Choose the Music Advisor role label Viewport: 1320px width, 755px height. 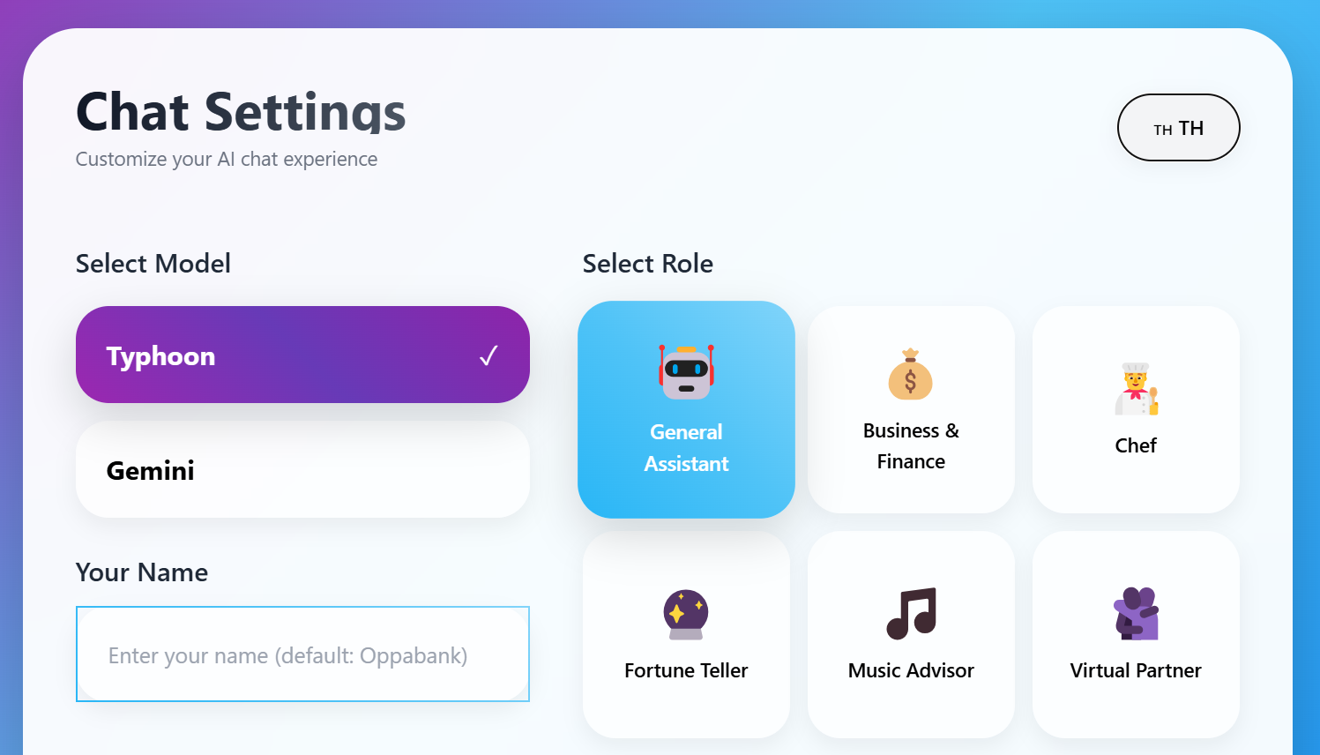coord(911,670)
